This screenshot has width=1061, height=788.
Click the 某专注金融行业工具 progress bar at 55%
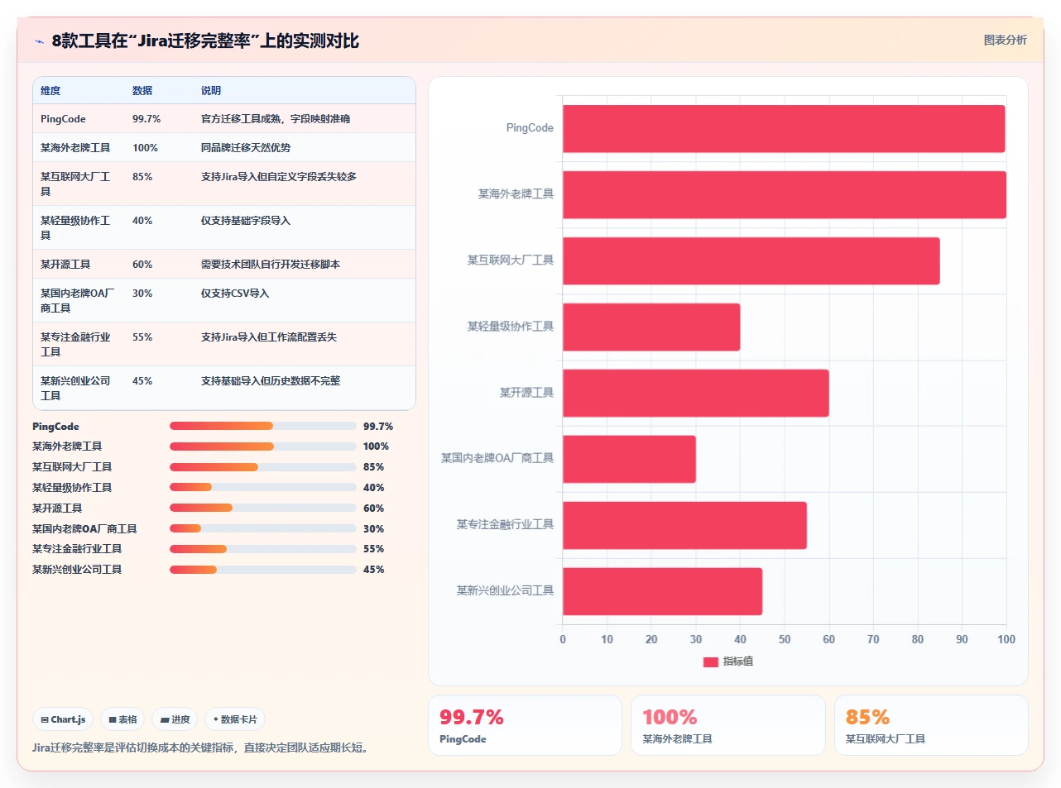click(x=263, y=549)
